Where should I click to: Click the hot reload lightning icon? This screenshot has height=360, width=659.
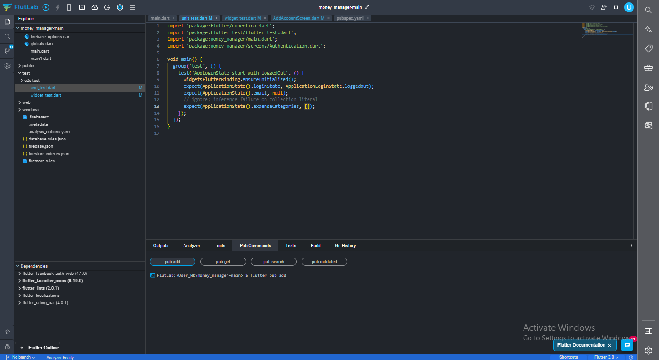tap(58, 7)
